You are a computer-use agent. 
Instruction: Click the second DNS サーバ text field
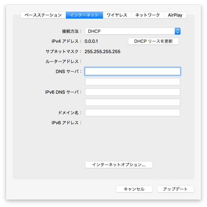pyautogui.click(x=133, y=81)
